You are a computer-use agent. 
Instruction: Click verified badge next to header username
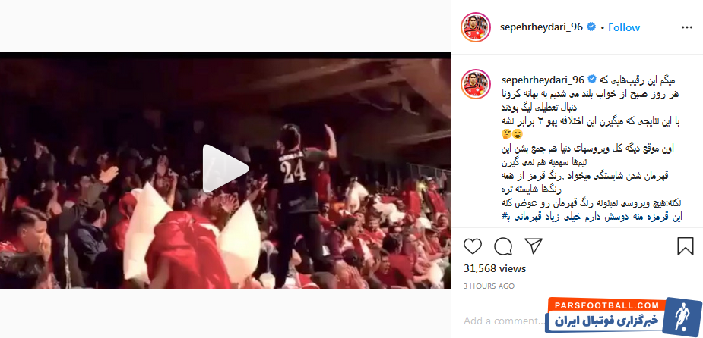(591, 27)
